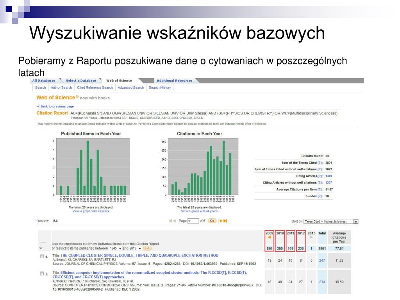Click 2012 column total 236
The height and width of the screenshot is (300, 400).
[301, 248]
